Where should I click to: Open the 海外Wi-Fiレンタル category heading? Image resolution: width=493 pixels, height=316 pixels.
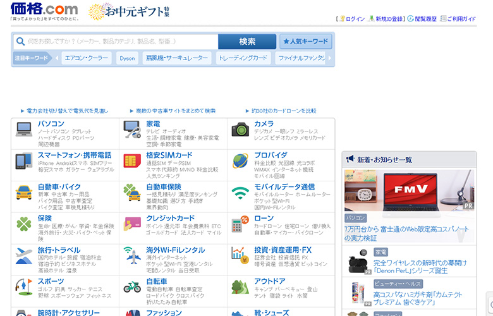pos(176,250)
